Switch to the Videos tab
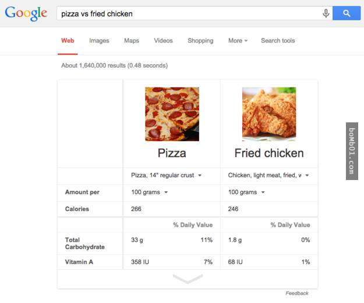 (x=164, y=41)
